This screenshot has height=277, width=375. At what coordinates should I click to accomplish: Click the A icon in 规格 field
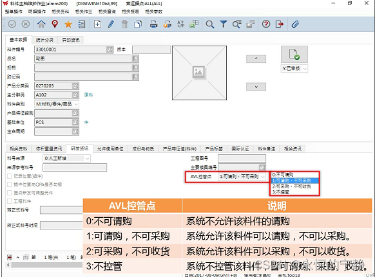tap(135, 67)
